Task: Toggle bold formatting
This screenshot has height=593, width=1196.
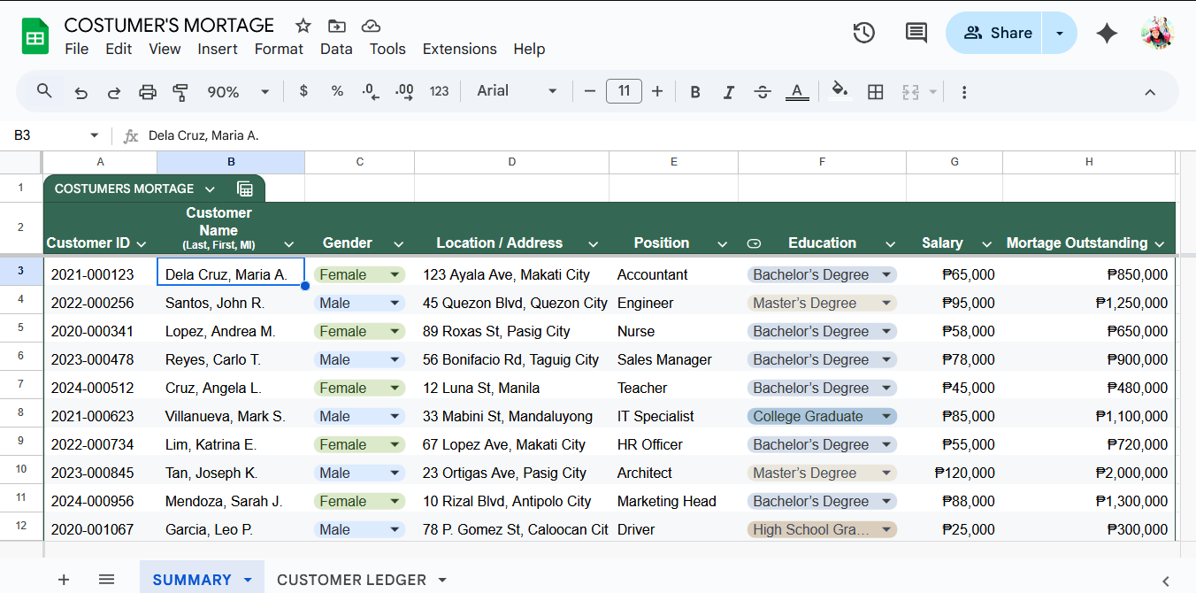Action: (x=695, y=91)
